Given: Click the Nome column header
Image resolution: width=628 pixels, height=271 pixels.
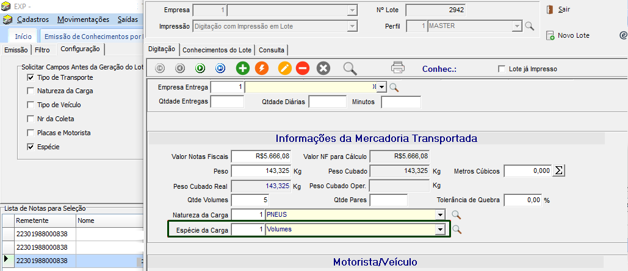Looking at the screenshot, I should 109,220.
